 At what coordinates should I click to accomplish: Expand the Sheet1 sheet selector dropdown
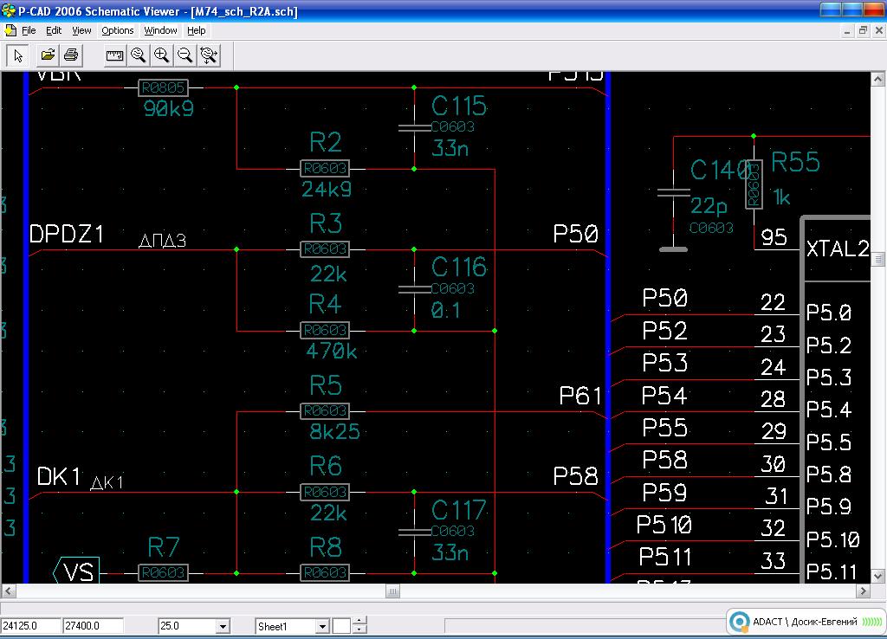point(322,626)
